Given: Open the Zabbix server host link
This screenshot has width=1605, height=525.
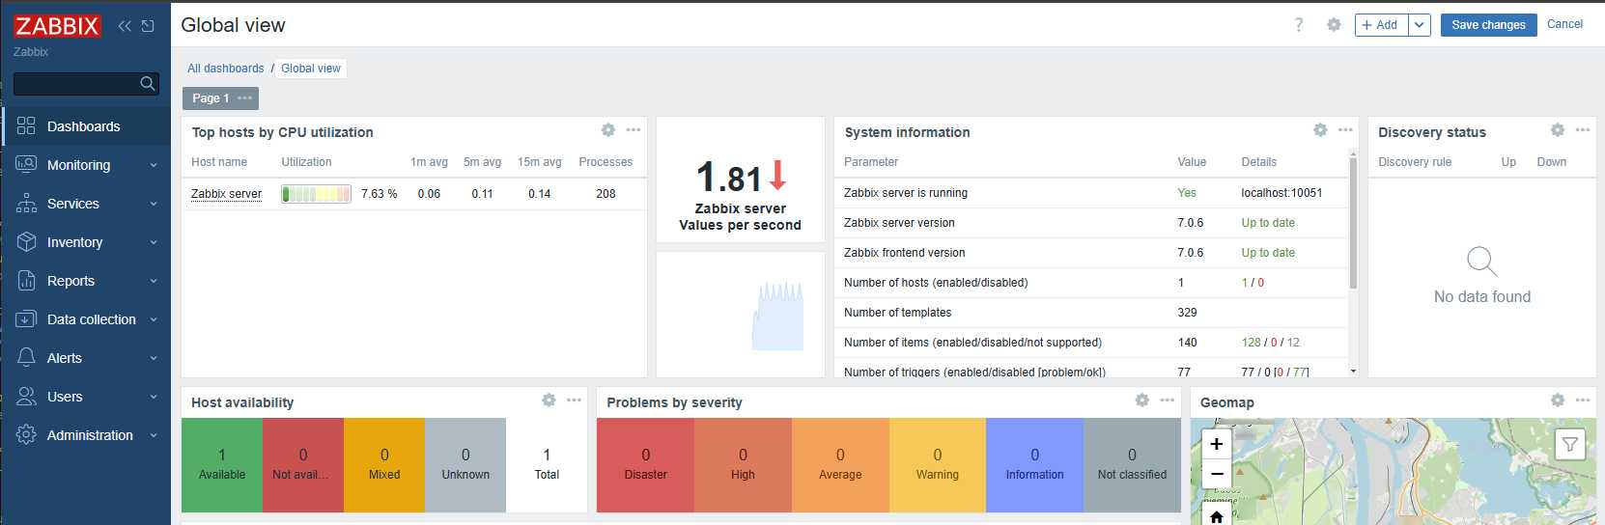Looking at the screenshot, I should [x=226, y=194].
